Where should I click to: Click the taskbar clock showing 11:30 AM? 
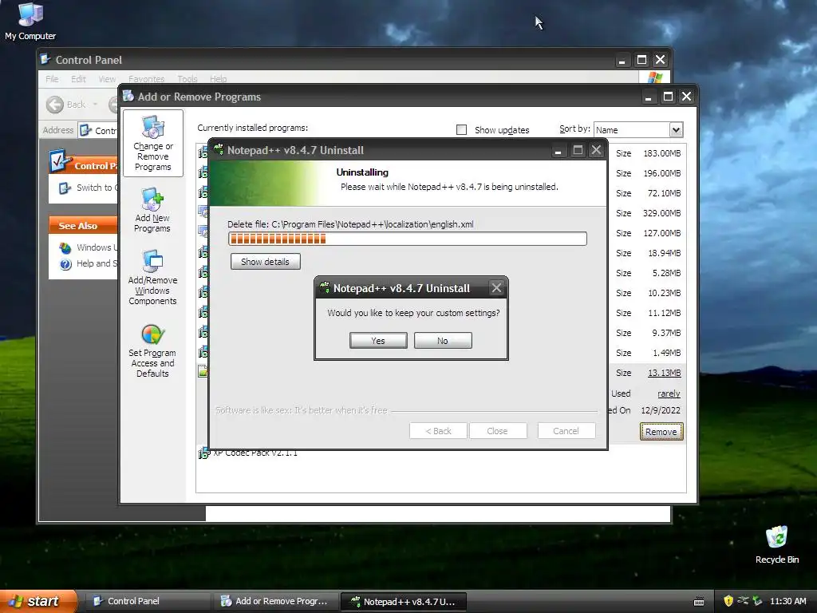pyautogui.click(x=787, y=601)
